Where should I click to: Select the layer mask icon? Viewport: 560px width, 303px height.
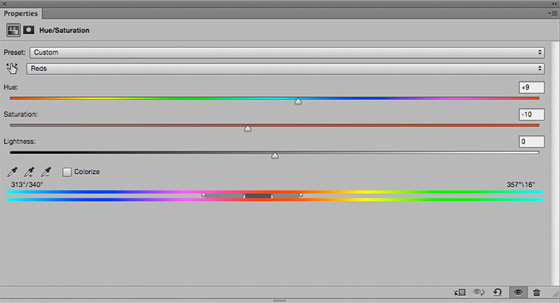pos(29,30)
